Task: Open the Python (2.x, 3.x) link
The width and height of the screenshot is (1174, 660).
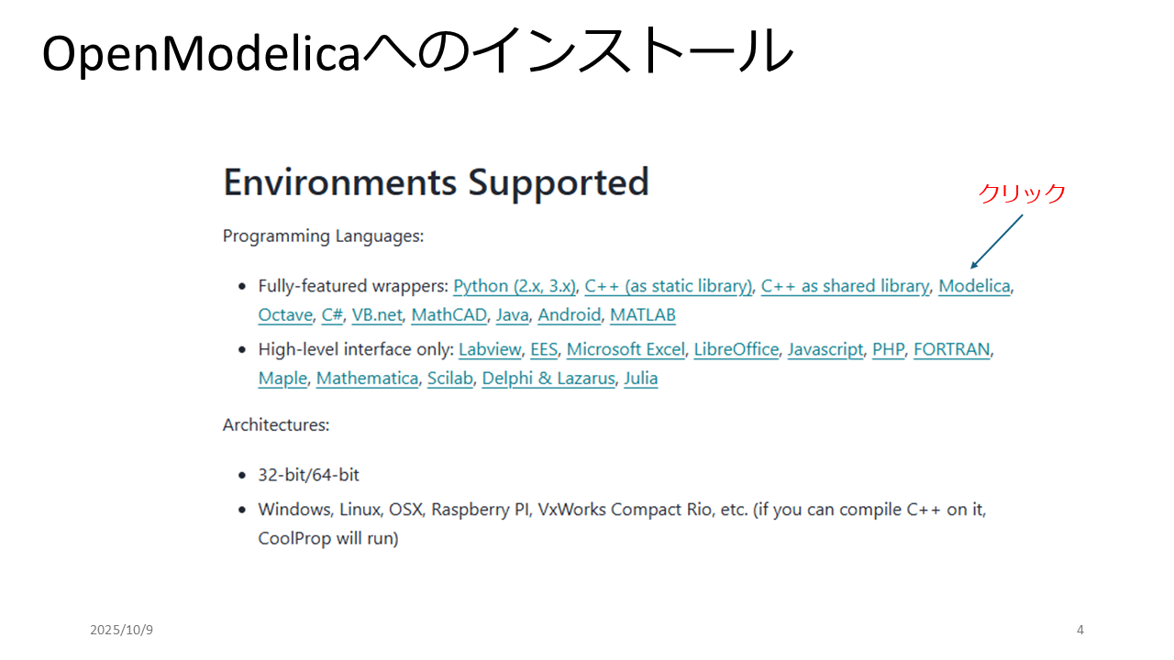Action: [x=515, y=286]
